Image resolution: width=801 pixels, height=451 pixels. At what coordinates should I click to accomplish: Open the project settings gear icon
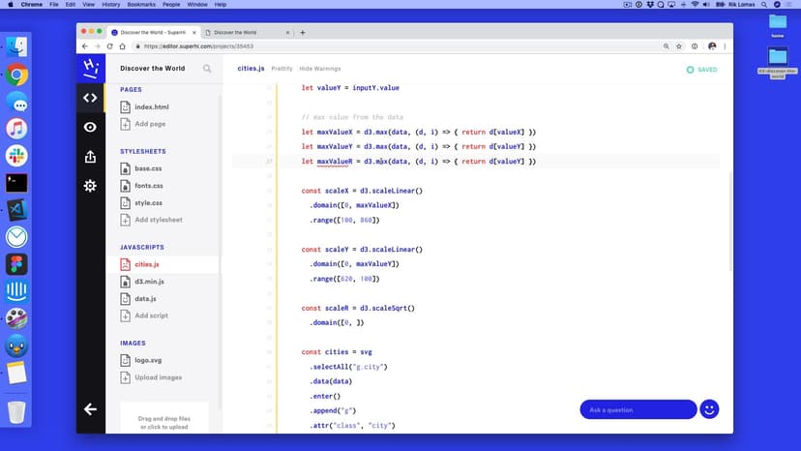click(x=90, y=186)
